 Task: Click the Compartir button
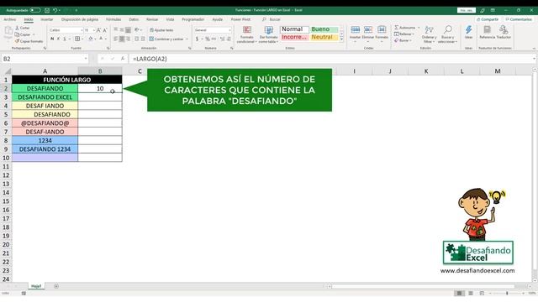[x=488, y=19]
